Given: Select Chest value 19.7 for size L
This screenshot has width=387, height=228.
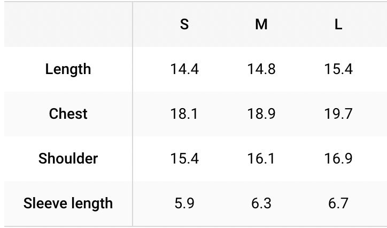Looking at the screenshot, I should coord(338,114).
